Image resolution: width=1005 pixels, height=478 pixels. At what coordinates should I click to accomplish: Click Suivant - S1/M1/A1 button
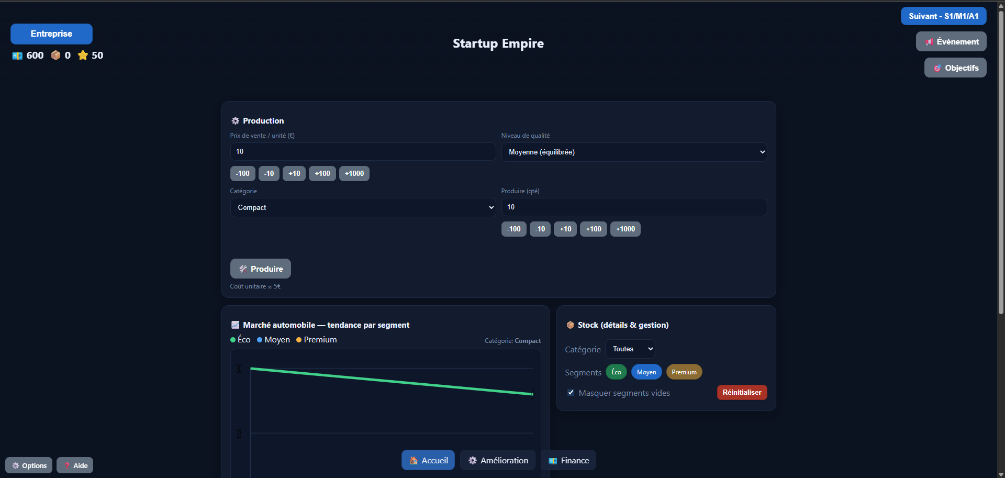click(x=944, y=16)
